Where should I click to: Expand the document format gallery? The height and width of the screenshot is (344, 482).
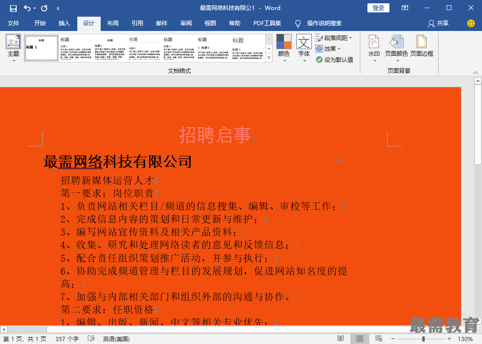pyautogui.click(x=269, y=57)
